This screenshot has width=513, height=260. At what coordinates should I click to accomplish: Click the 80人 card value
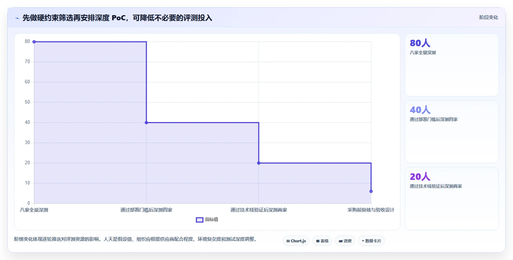coord(420,43)
